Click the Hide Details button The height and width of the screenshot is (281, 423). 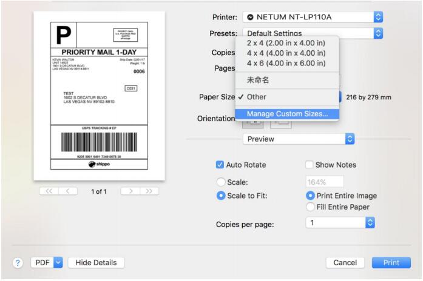pos(96,262)
